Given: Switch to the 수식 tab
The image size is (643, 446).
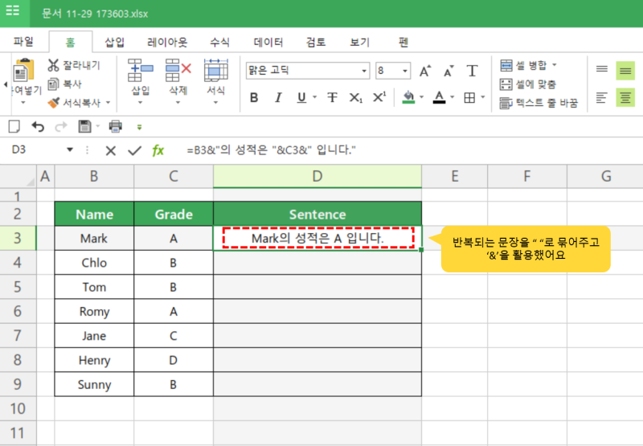Looking at the screenshot, I should 219,42.
